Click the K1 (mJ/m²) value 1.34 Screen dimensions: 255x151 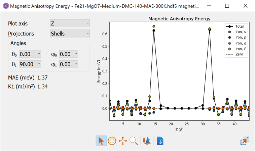[x=42, y=87]
